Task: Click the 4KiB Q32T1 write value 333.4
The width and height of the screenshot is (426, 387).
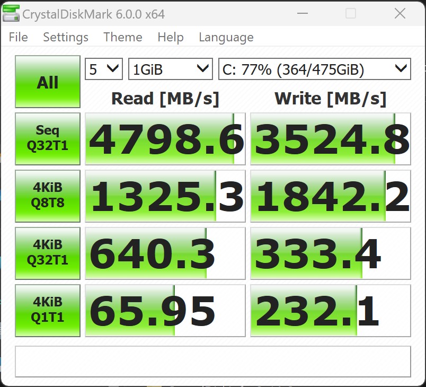Action: coord(331,253)
